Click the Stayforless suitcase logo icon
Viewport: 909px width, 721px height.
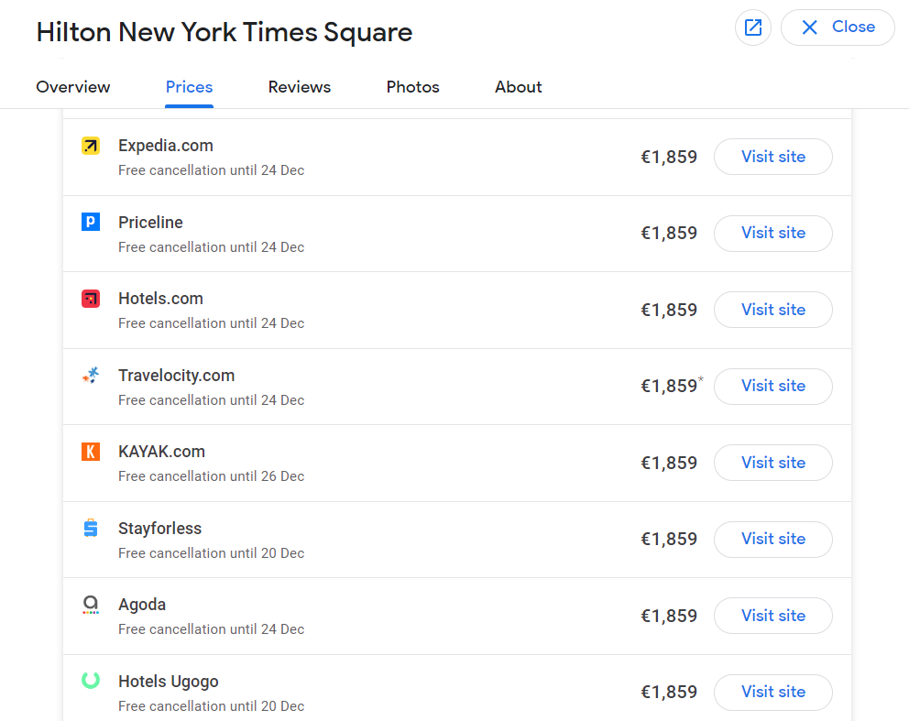[91, 528]
